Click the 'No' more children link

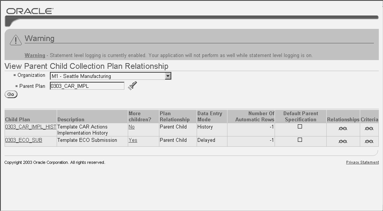coord(131,127)
